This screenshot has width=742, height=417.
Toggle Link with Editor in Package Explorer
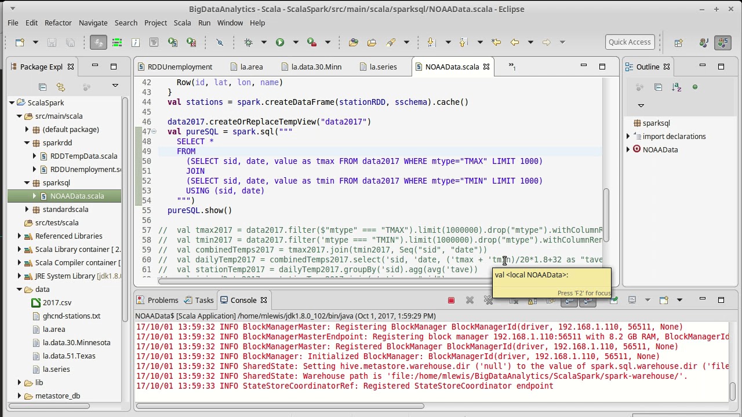click(61, 87)
